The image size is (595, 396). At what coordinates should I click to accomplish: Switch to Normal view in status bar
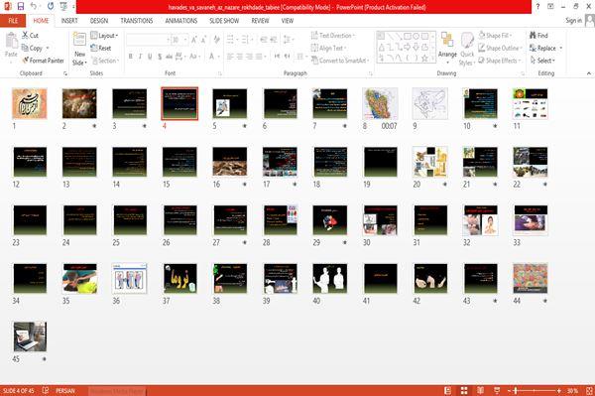point(448,390)
